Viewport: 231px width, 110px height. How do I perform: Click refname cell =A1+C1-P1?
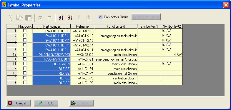pos(82,69)
